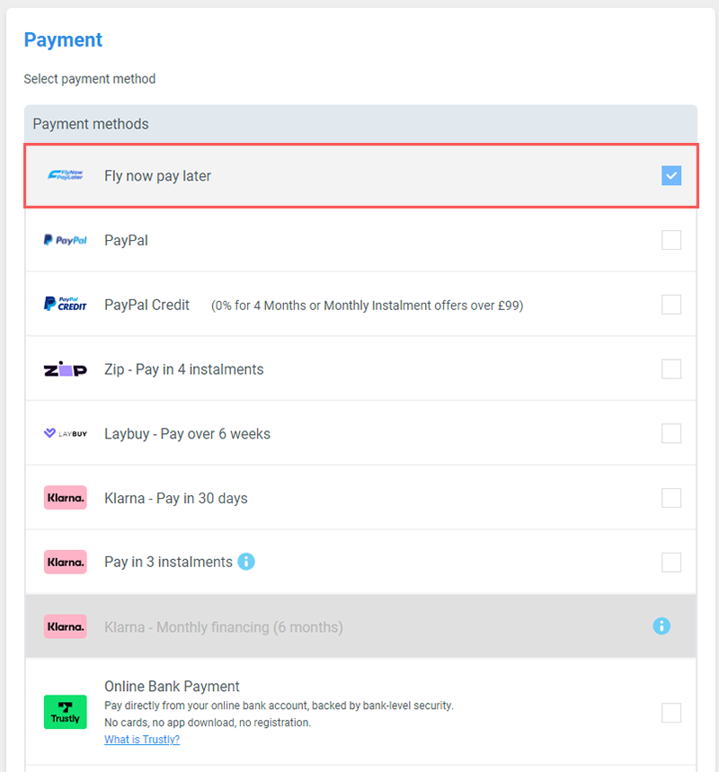Check the Klarna Pay in 3 instalments box

(671, 563)
